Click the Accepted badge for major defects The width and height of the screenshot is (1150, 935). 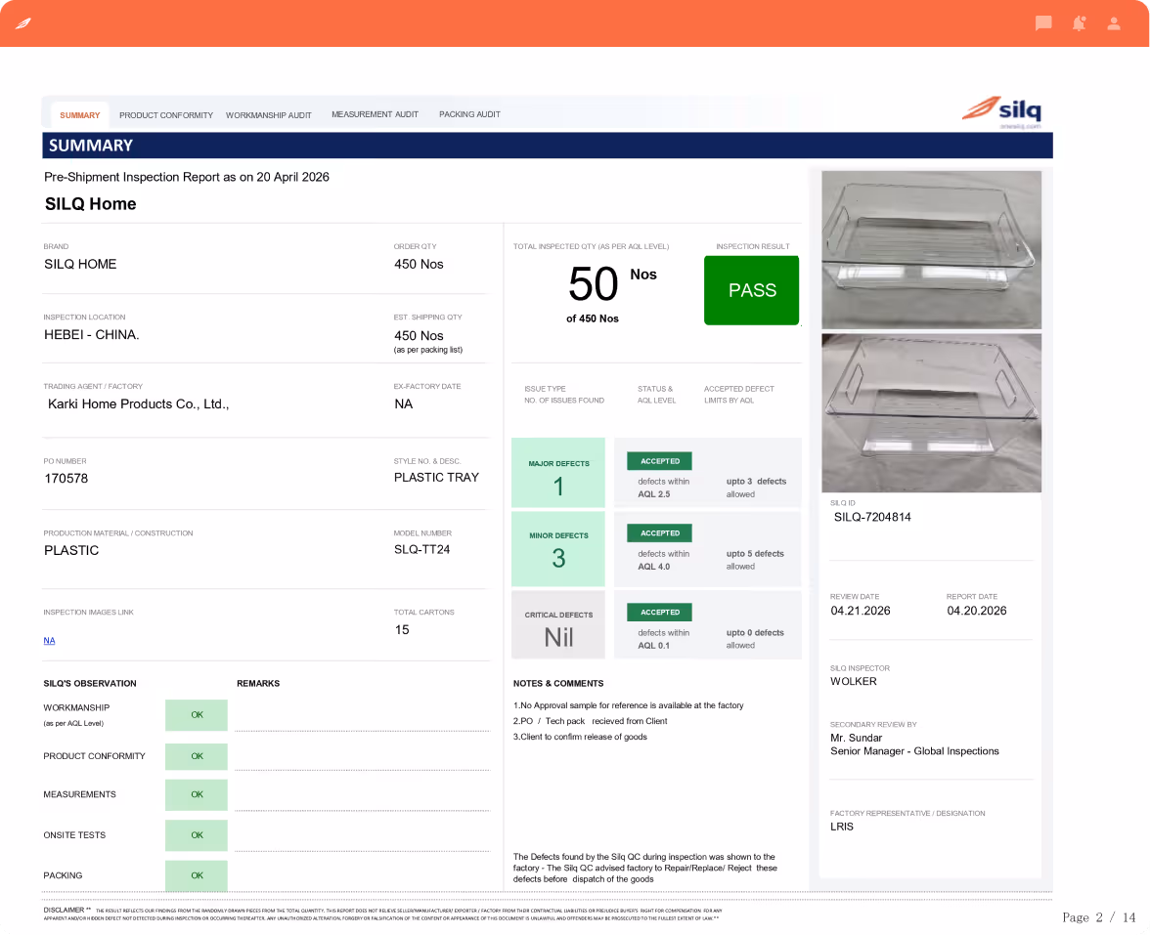(659, 461)
